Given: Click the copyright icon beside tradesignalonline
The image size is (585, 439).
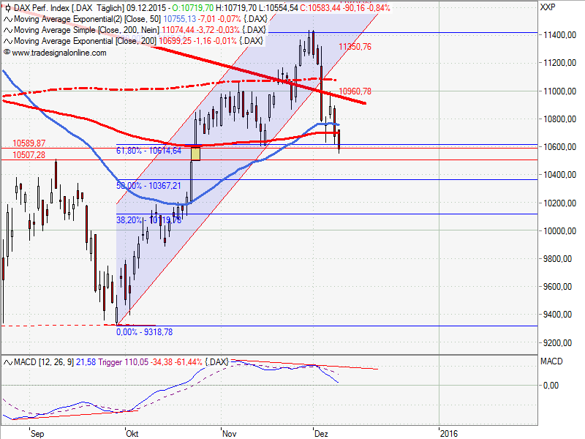Looking at the screenshot, I should 7,53.
